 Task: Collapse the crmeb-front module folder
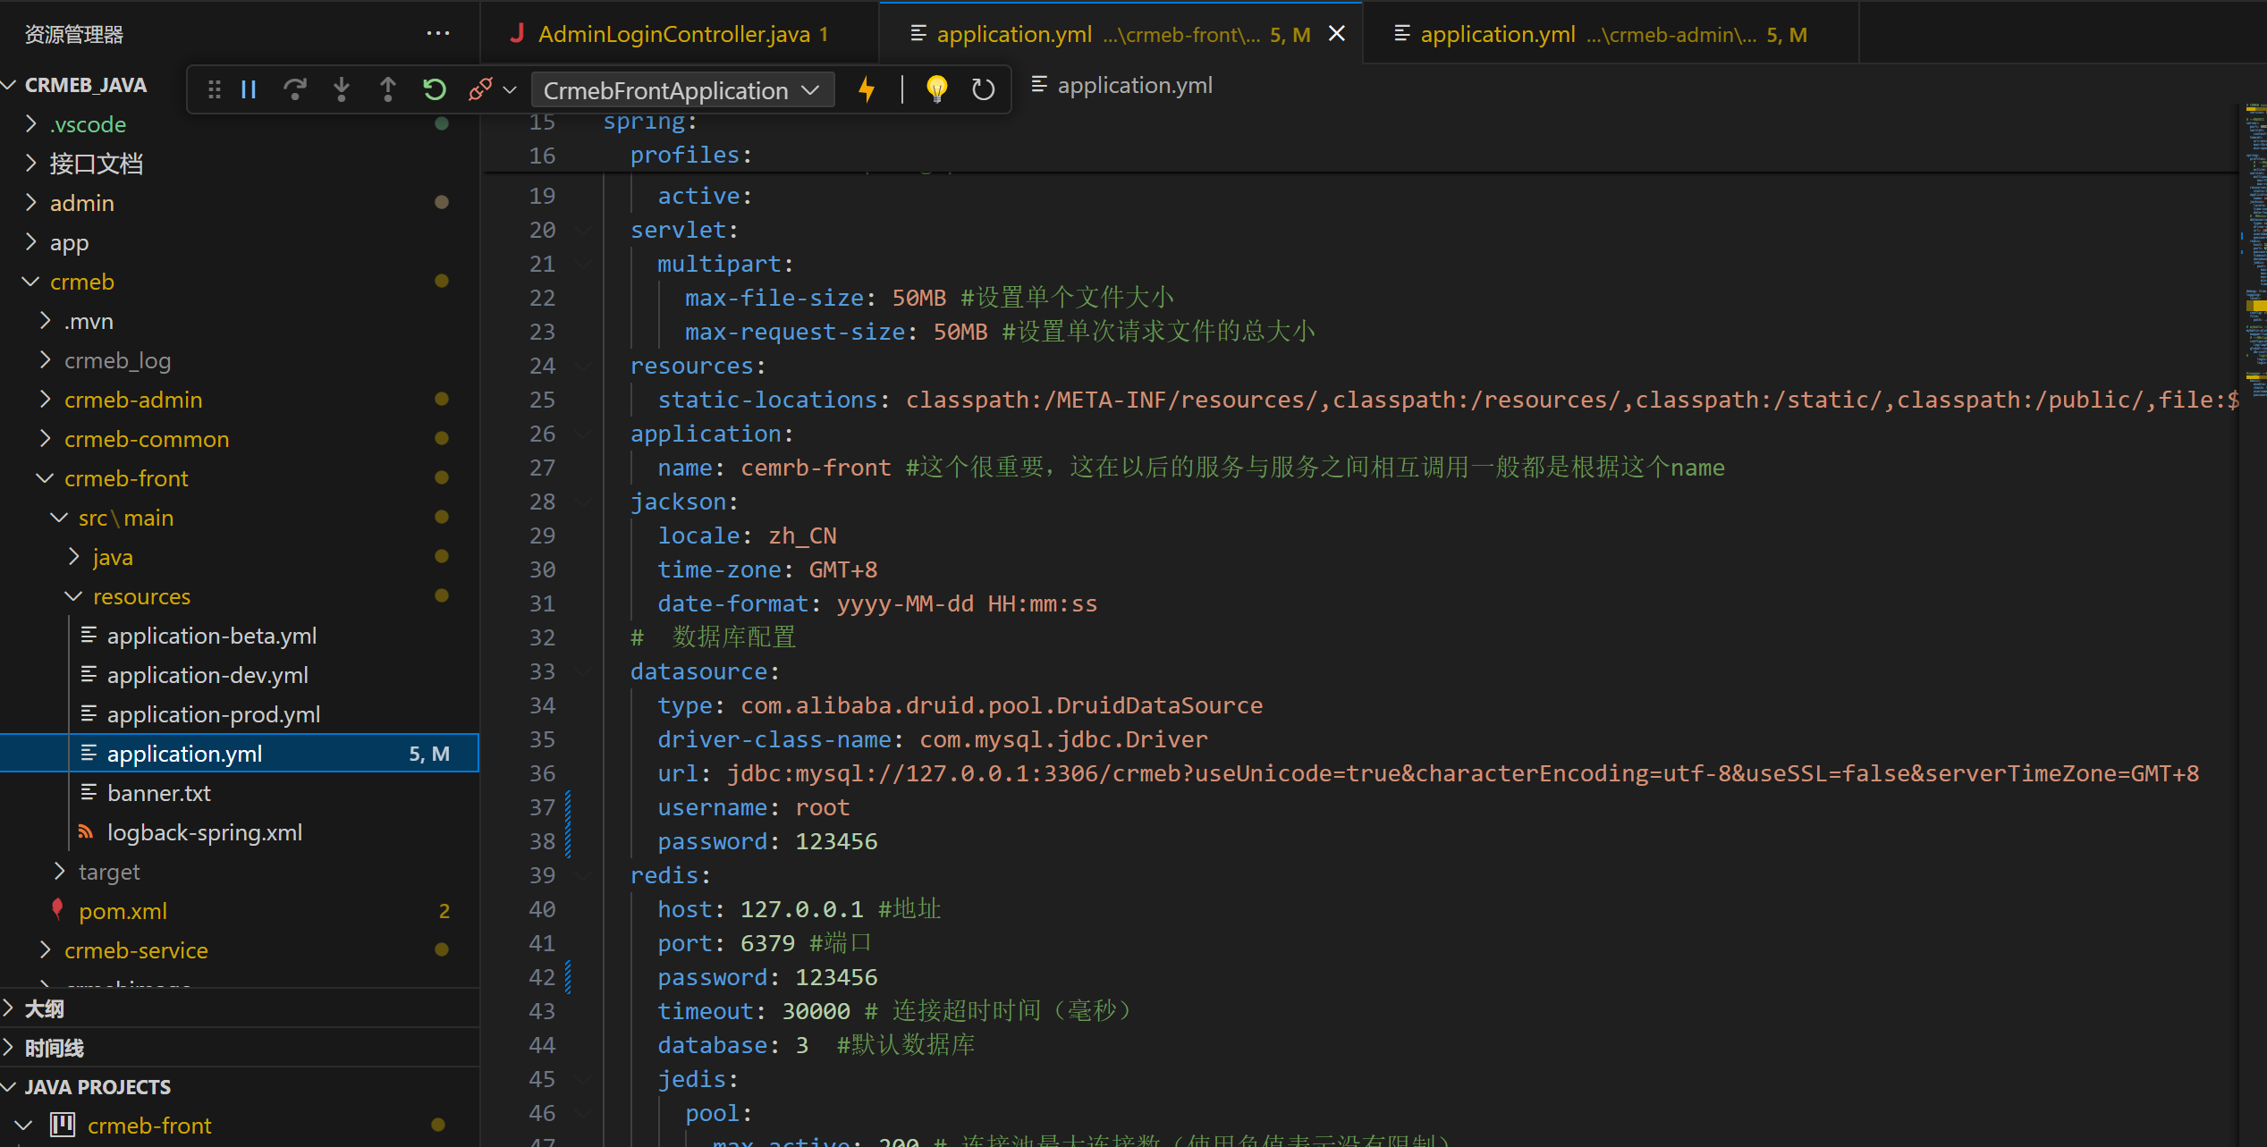pyautogui.click(x=46, y=477)
